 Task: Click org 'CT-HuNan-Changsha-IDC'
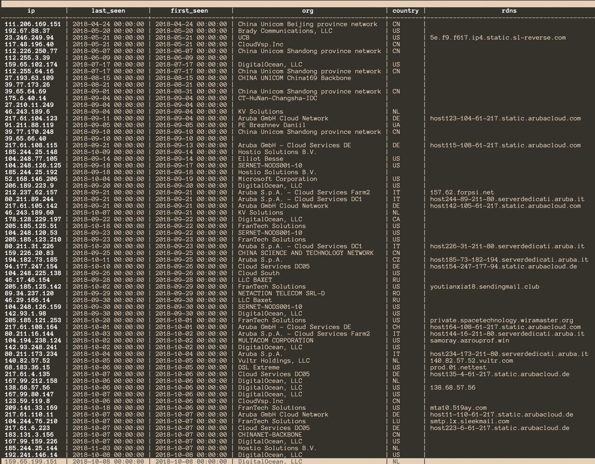(x=278, y=98)
